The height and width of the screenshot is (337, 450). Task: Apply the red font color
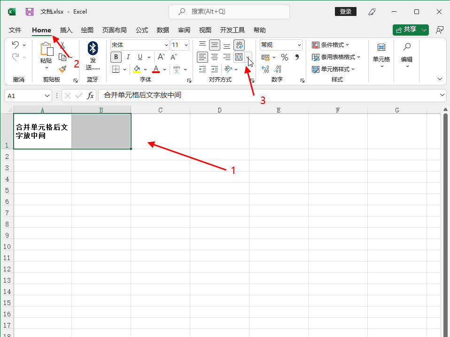[156, 69]
